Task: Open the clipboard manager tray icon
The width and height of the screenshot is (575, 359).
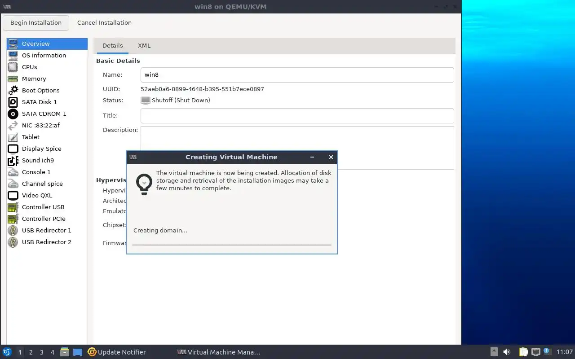Action: click(x=524, y=352)
